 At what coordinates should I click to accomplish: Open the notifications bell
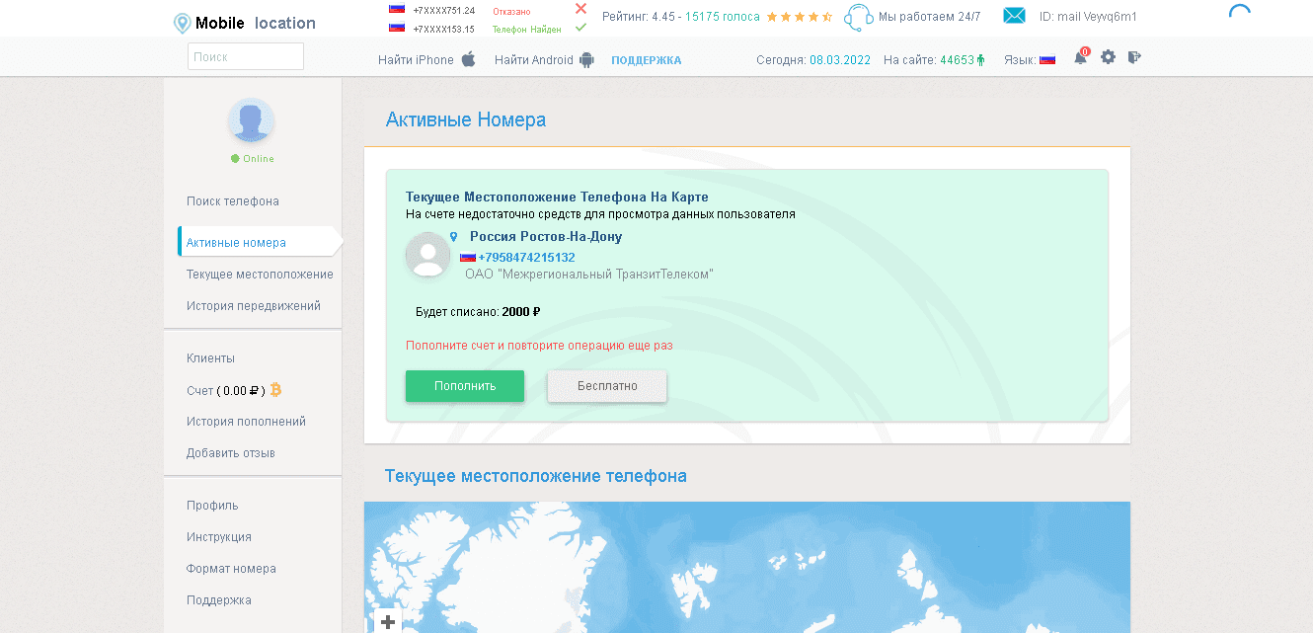pos(1080,58)
